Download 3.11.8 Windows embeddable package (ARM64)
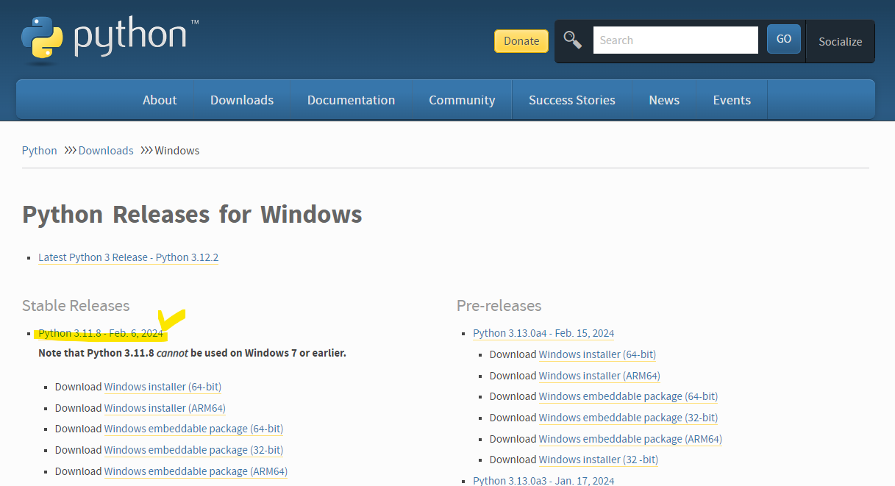The height and width of the screenshot is (486, 895). pos(196,471)
